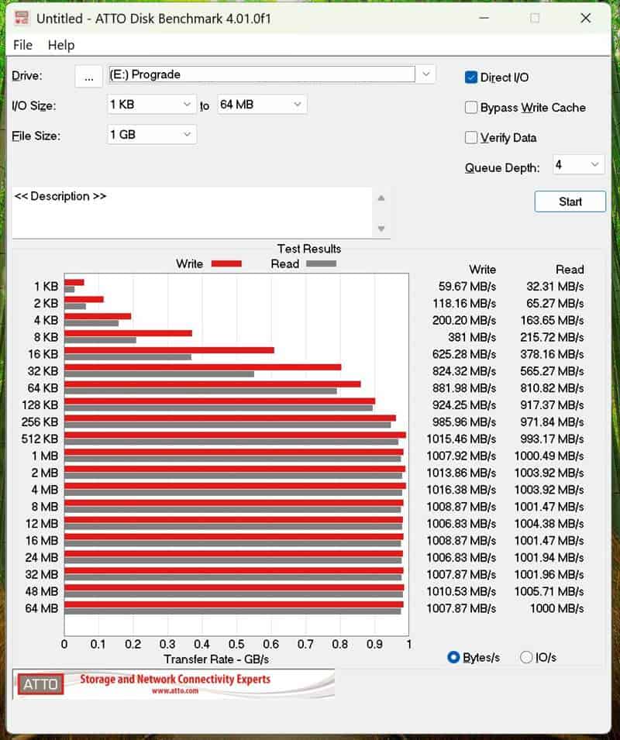The width and height of the screenshot is (620, 740).
Task: Enable the Verify Data checkbox
Action: tap(471, 138)
